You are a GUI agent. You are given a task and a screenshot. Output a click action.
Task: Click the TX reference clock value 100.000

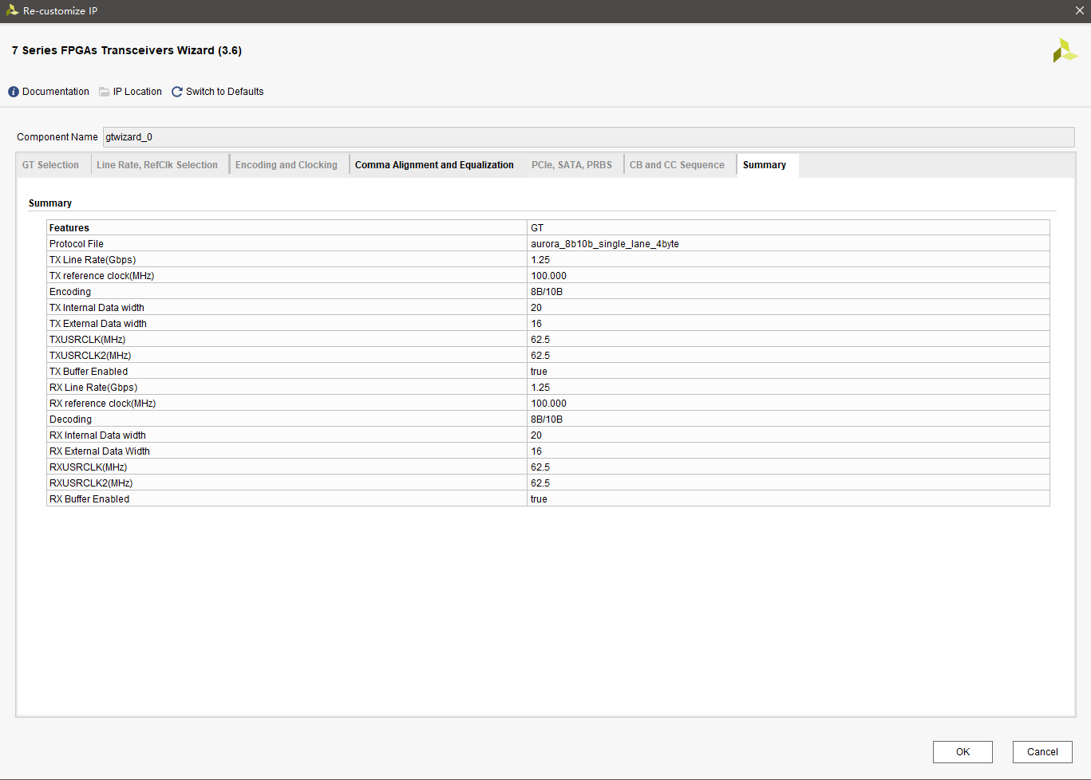click(x=549, y=276)
